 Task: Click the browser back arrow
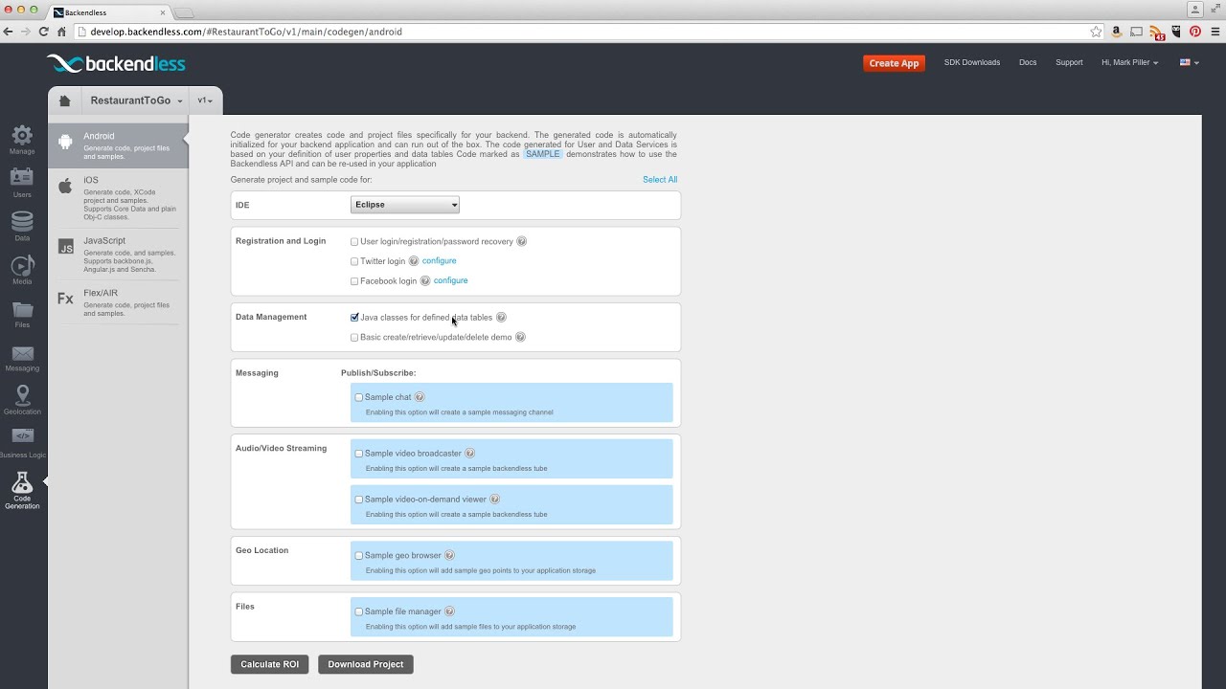9,32
